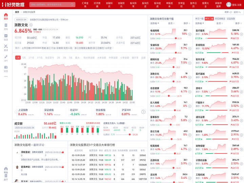Open the 沪深300 index card
Image resolution: width=244 pixels, height=183 pixels.
coord(131,112)
